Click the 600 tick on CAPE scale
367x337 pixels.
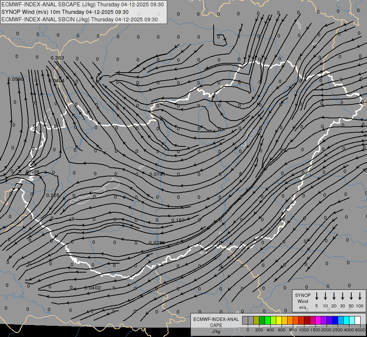pyautogui.click(x=282, y=330)
